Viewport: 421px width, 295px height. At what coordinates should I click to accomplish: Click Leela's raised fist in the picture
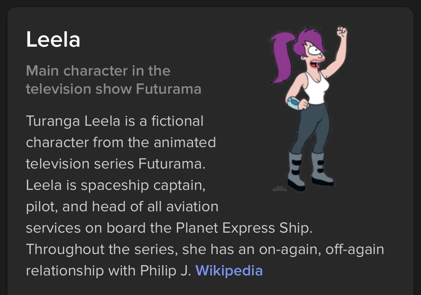pos(342,32)
